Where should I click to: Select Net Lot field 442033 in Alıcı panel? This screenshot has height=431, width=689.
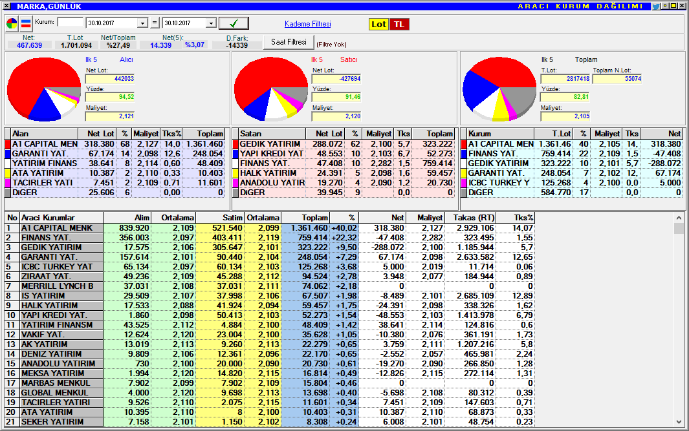click(x=110, y=79)
